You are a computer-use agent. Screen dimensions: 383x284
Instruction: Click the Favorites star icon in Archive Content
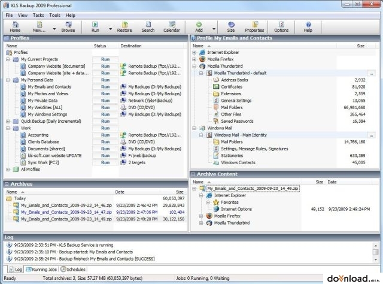coord(216,203)
